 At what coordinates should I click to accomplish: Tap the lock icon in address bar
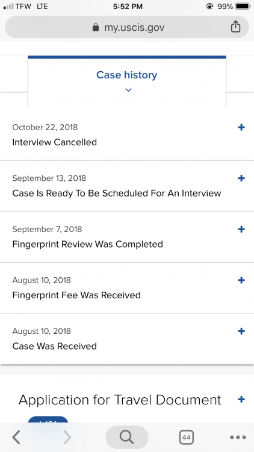coord(96,28)
